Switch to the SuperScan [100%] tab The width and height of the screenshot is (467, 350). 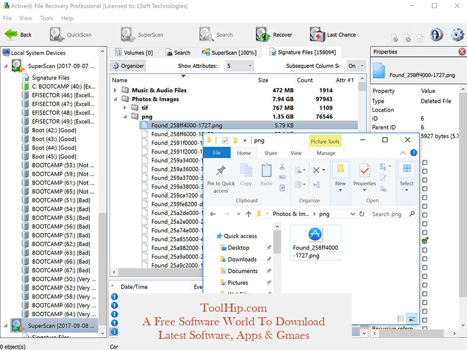click(x=229, y=52)
